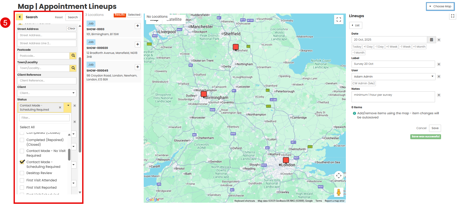Edit the Notes text area
The image size is (458, 204).
pos(393,97)
